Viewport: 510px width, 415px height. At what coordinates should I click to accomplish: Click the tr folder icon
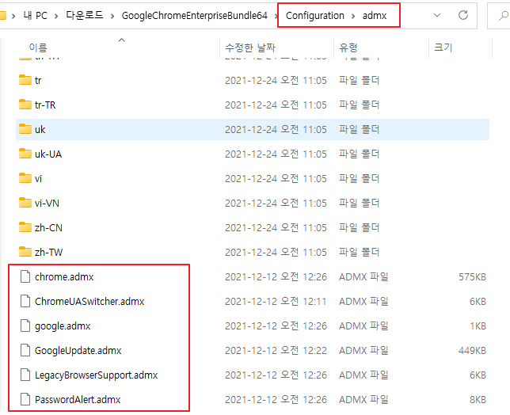[x=25, y=80]
